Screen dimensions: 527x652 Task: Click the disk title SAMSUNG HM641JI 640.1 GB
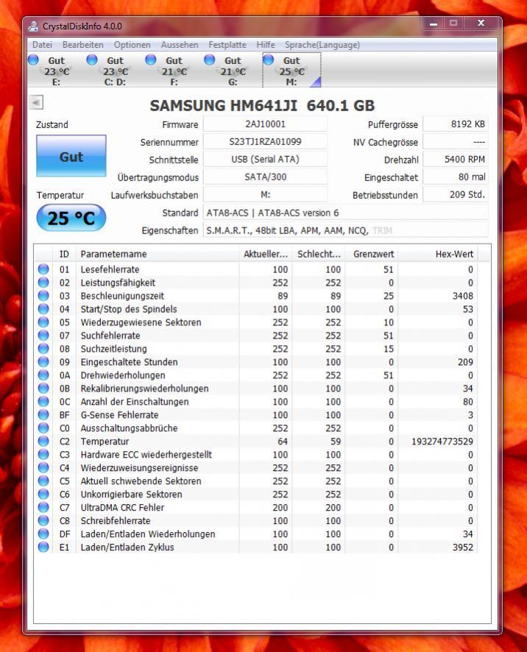point(262,106)
